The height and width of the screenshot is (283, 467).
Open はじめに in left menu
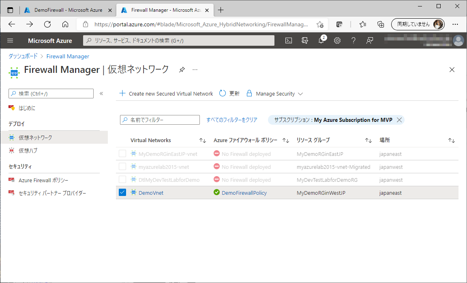pos(27,108)
